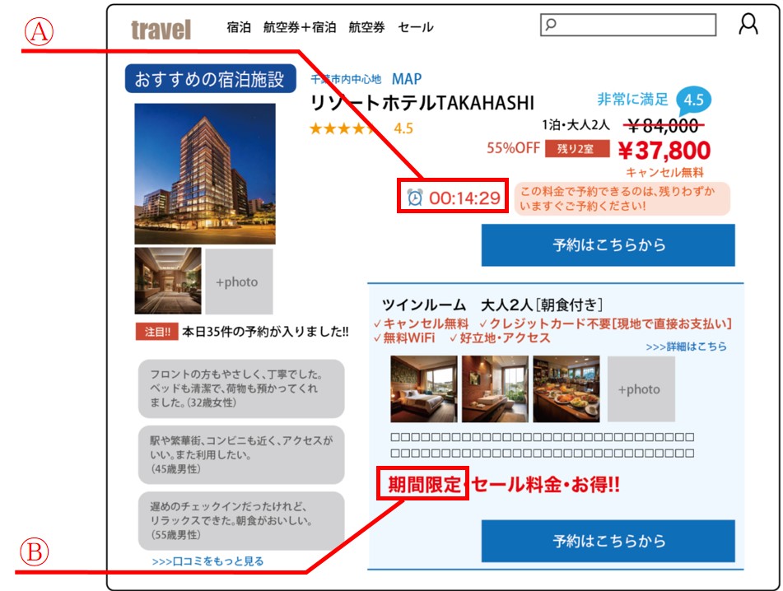Viewport: 783px width, 591px height.
Task: Click the travel site logo
Action: pos(161,30)
